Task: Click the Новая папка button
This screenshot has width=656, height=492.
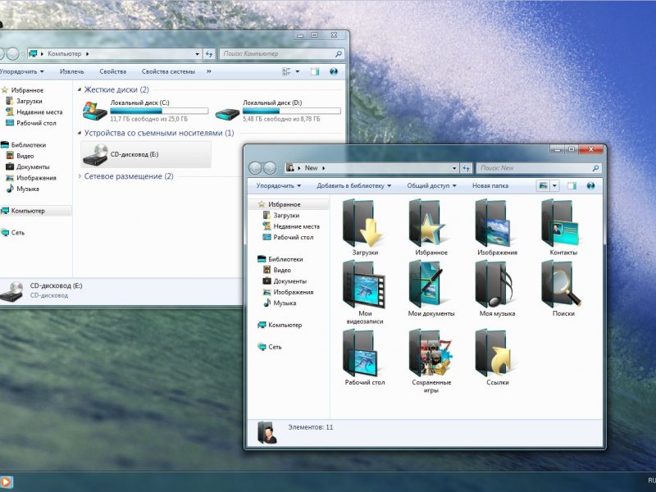Action: tap(490, 186)
